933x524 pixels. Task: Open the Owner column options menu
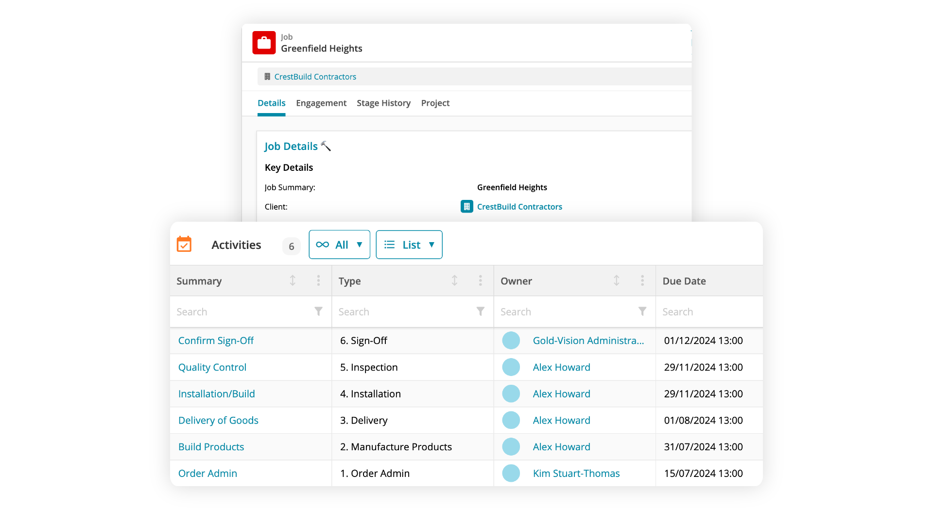(642, 280)
